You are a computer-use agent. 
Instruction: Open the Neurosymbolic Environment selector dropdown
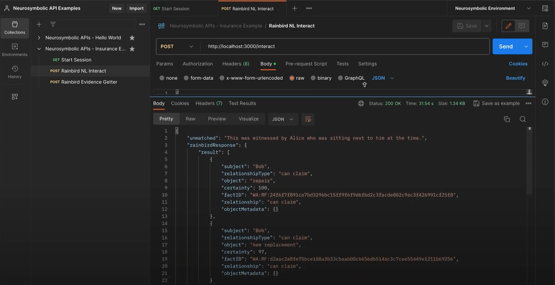(x=493, y=8)
